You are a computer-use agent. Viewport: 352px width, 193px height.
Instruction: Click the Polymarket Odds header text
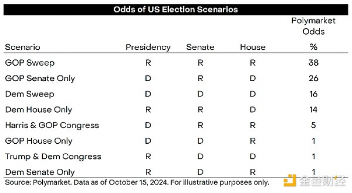tap(313, 26)
